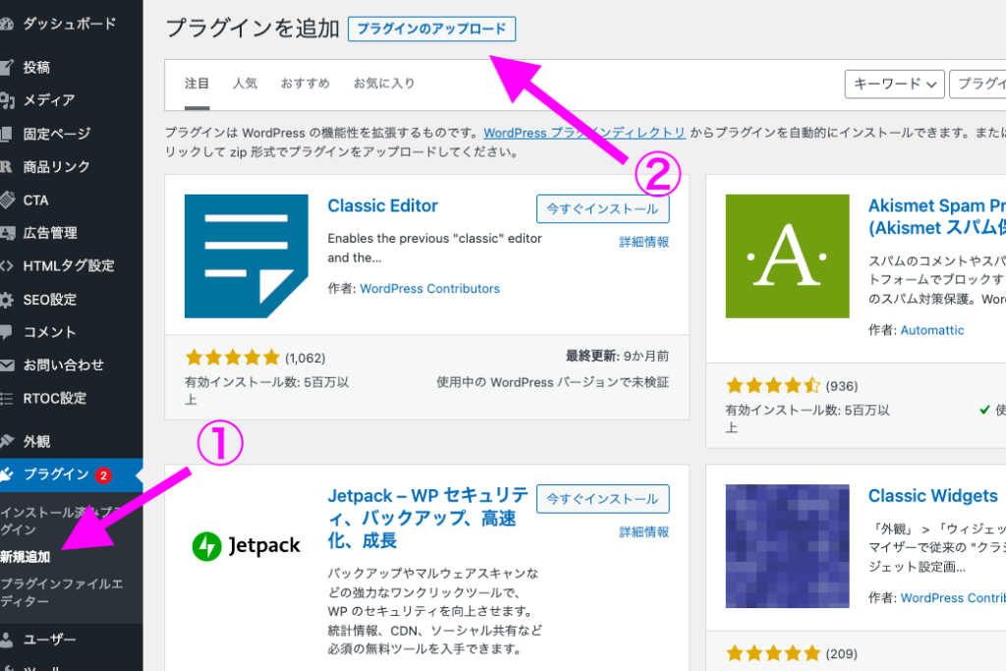The height and width of the screenshot is (671, 1006).
Task: Open 詳細情報 for Jetpack
Action: click(x=644, y=531)
